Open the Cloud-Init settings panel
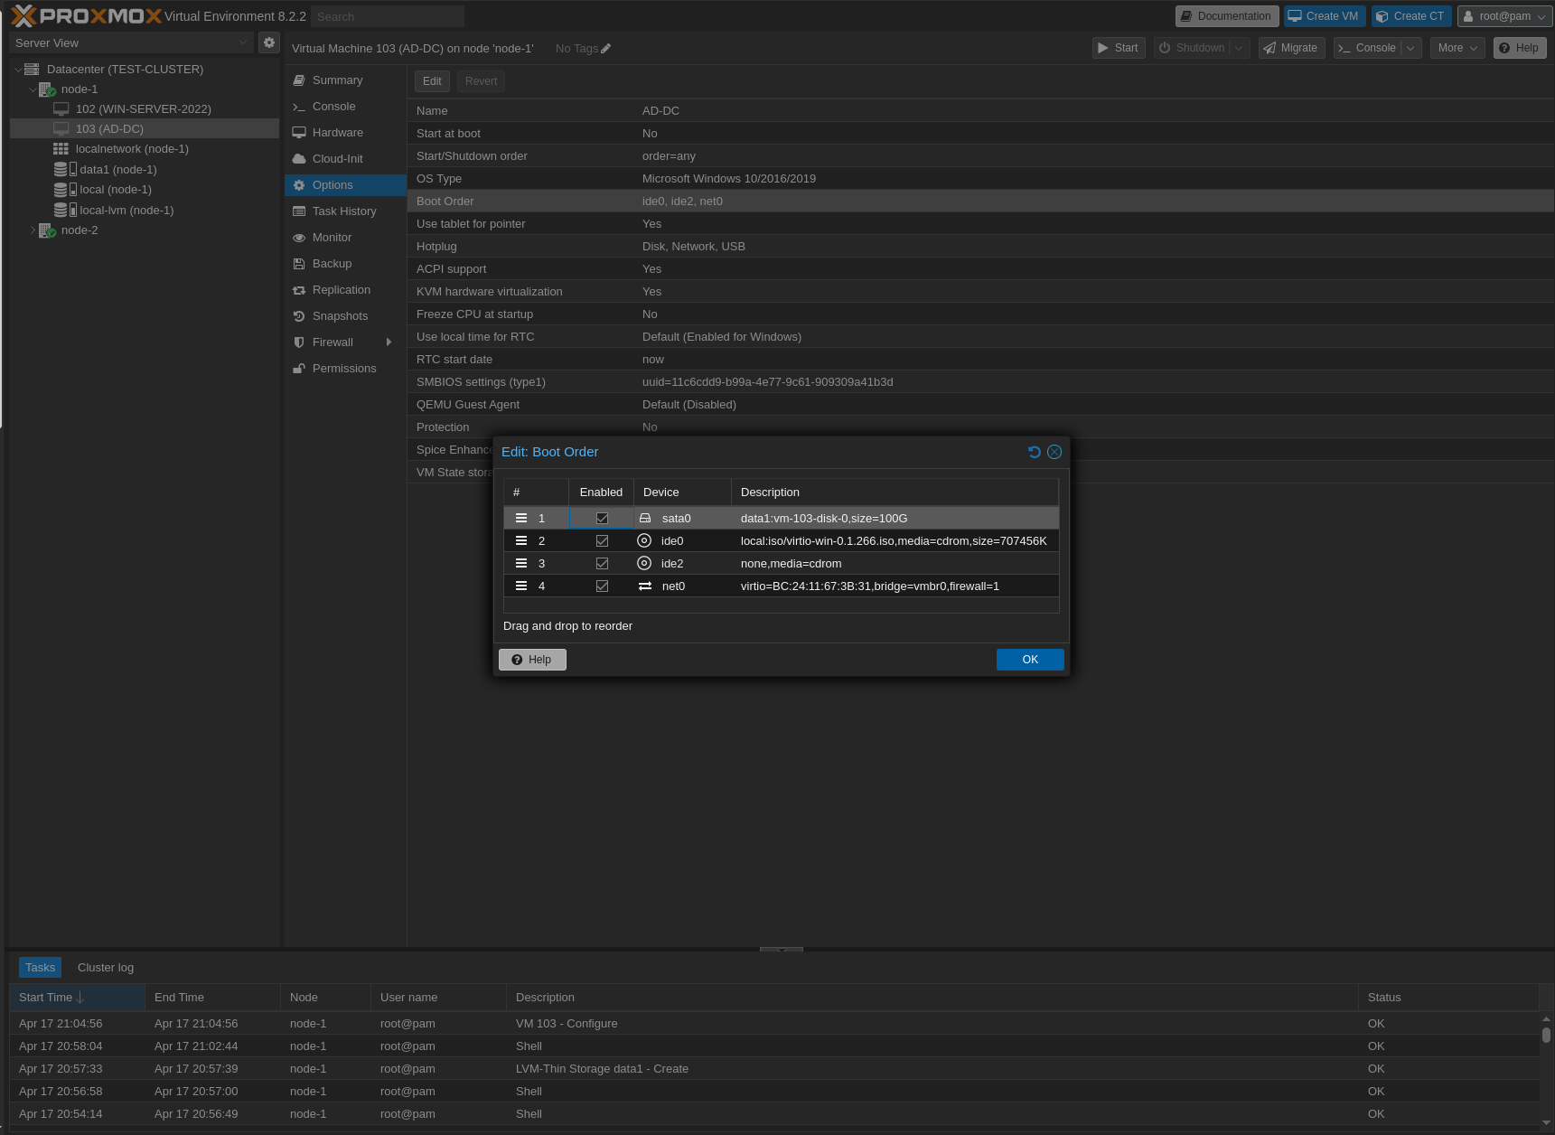The width and height of the screenshot is (1555, 1135). 338,158
